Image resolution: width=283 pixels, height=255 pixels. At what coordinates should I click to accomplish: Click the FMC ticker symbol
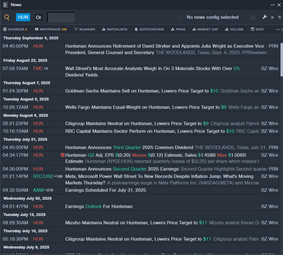[38, 69]
